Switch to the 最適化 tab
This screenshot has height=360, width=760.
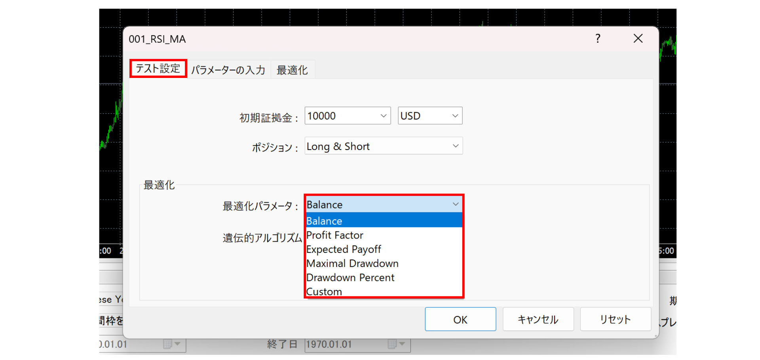293,69
